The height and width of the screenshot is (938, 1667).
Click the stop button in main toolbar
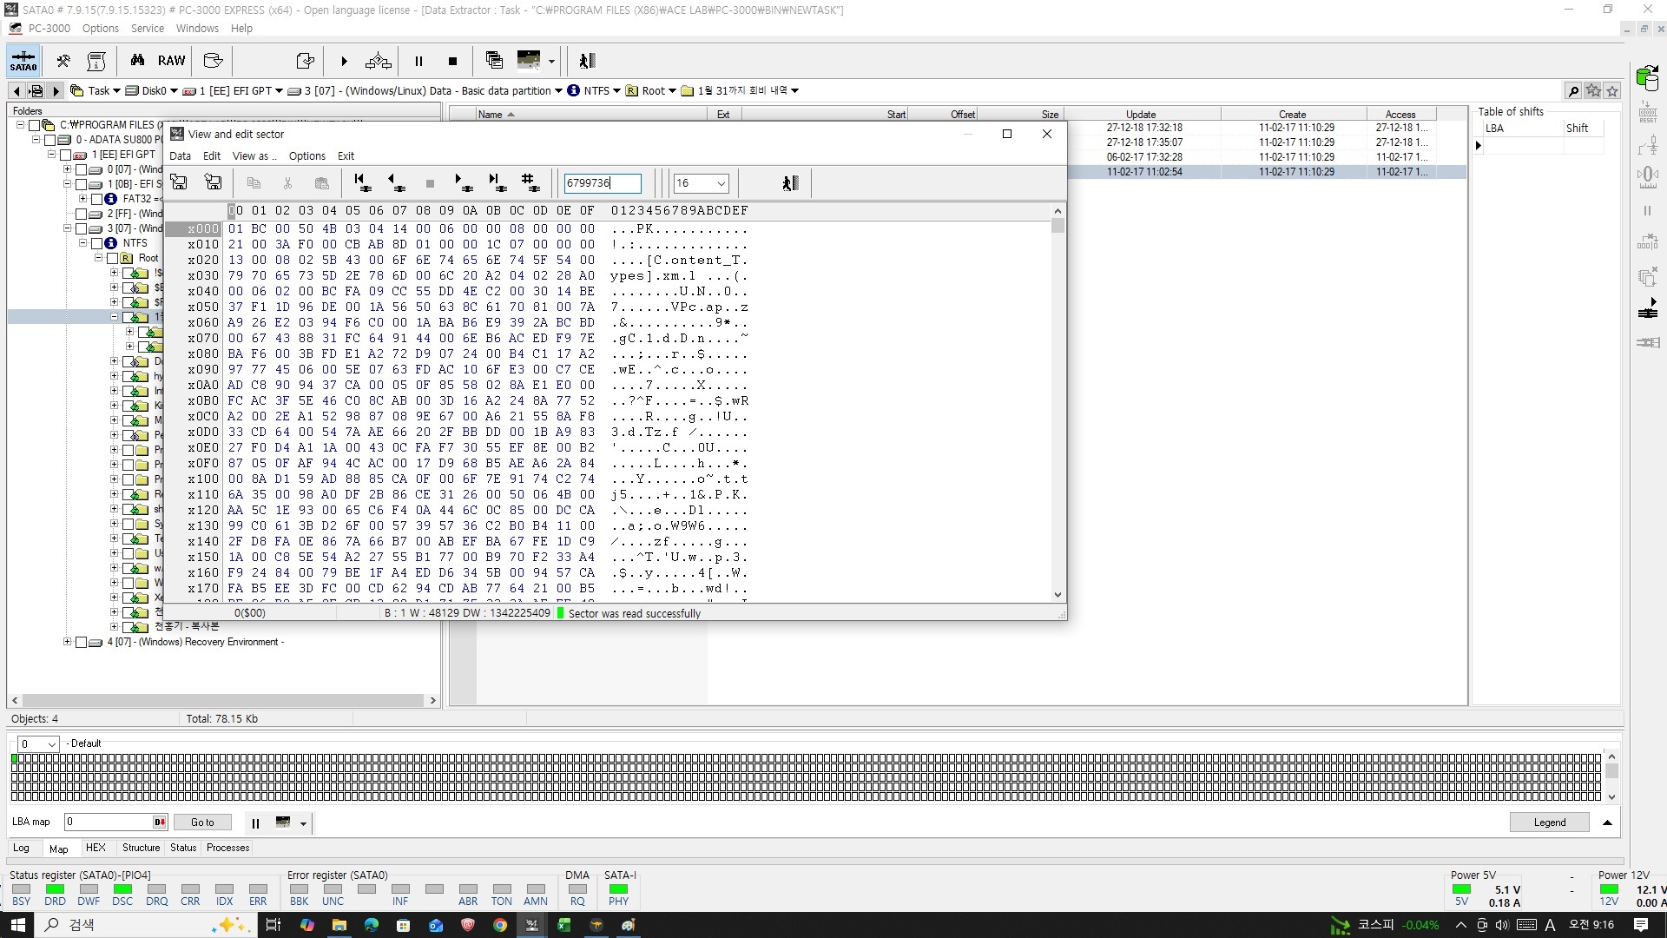(x=452, y=61)
